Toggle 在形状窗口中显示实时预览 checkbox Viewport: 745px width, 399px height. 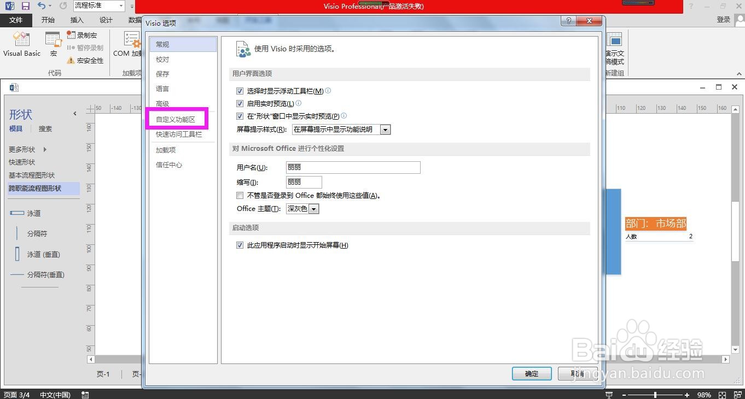(x=240, y=116)
